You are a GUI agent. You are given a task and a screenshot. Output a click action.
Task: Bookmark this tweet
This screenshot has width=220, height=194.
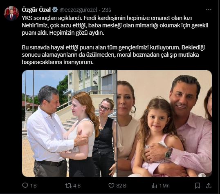point(198,186)
